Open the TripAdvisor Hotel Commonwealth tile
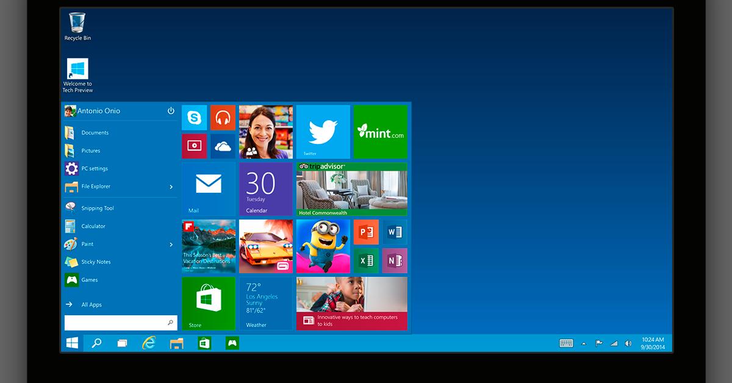 pyautogui.click(x=352, y=189)
